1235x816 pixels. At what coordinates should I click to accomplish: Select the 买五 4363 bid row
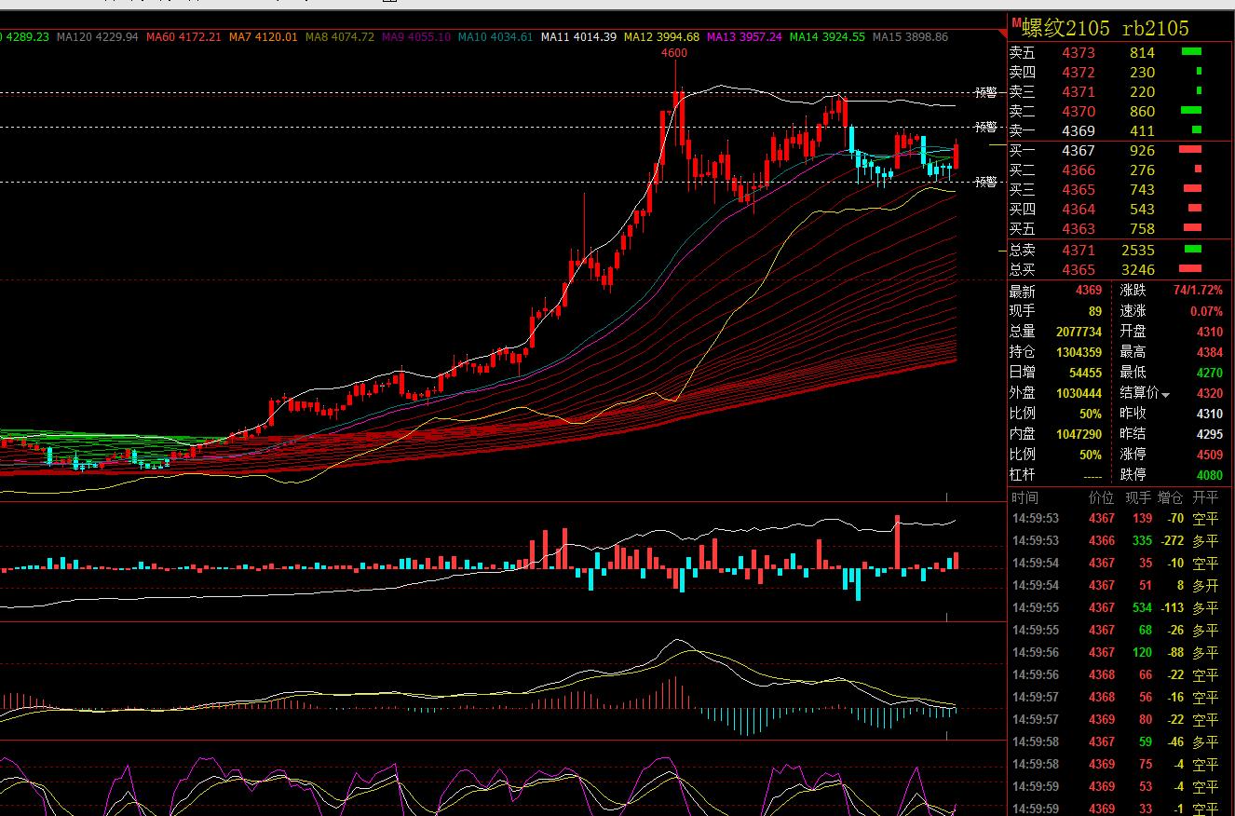click(1120, 229)
